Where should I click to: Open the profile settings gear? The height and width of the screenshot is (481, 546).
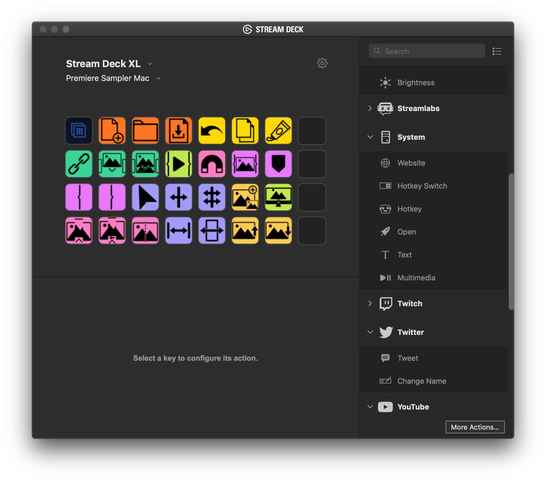tap(322, 63)
